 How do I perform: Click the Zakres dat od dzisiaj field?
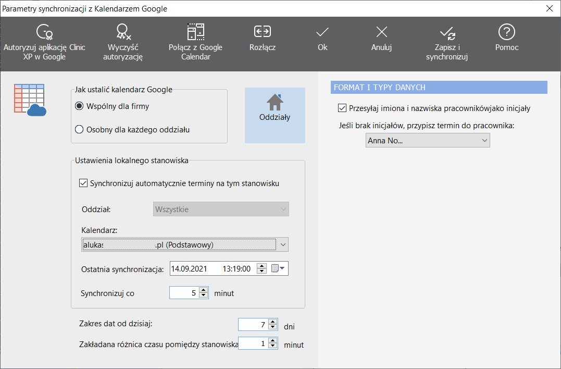click(x=253, y=324)
